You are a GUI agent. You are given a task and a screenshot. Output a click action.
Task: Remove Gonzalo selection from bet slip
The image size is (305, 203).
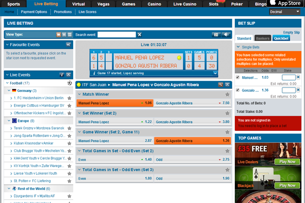(x=298, y=90)
